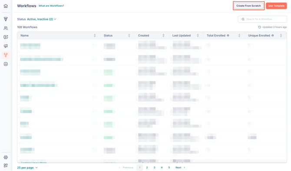Sort the table by Name column arrows
The image size is (291, 171).
(95, 36)
